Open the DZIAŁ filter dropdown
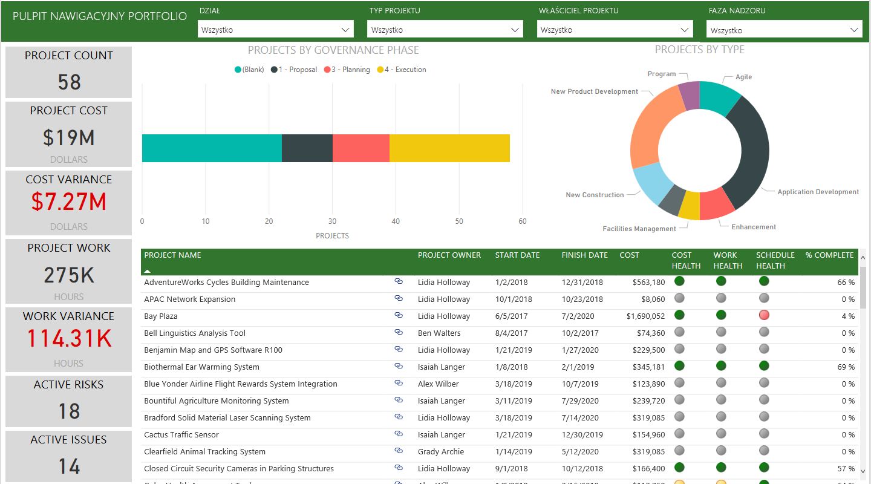The height and width of the screenshot is (484, 871). point(275,28)
